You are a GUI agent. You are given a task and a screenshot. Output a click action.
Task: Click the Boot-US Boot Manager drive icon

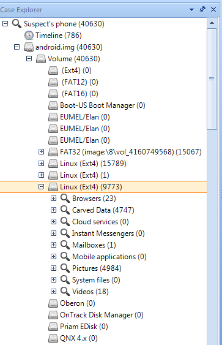pos(53,105)
